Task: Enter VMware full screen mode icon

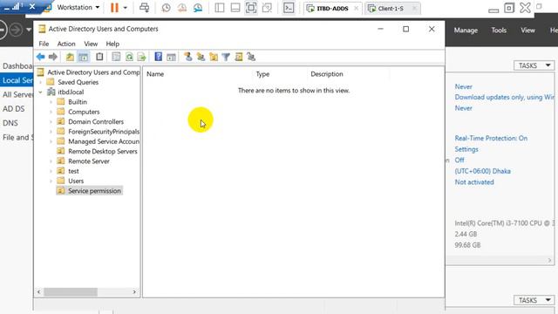Action: 251,8
